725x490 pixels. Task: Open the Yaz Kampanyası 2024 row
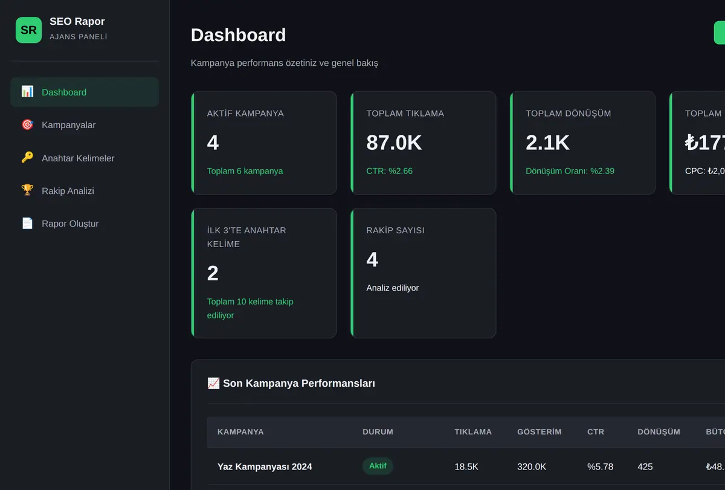[466, 466]
